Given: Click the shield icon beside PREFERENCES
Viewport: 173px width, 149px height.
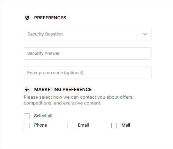Looking at the screenshot, I should click(x=27, y=18).
